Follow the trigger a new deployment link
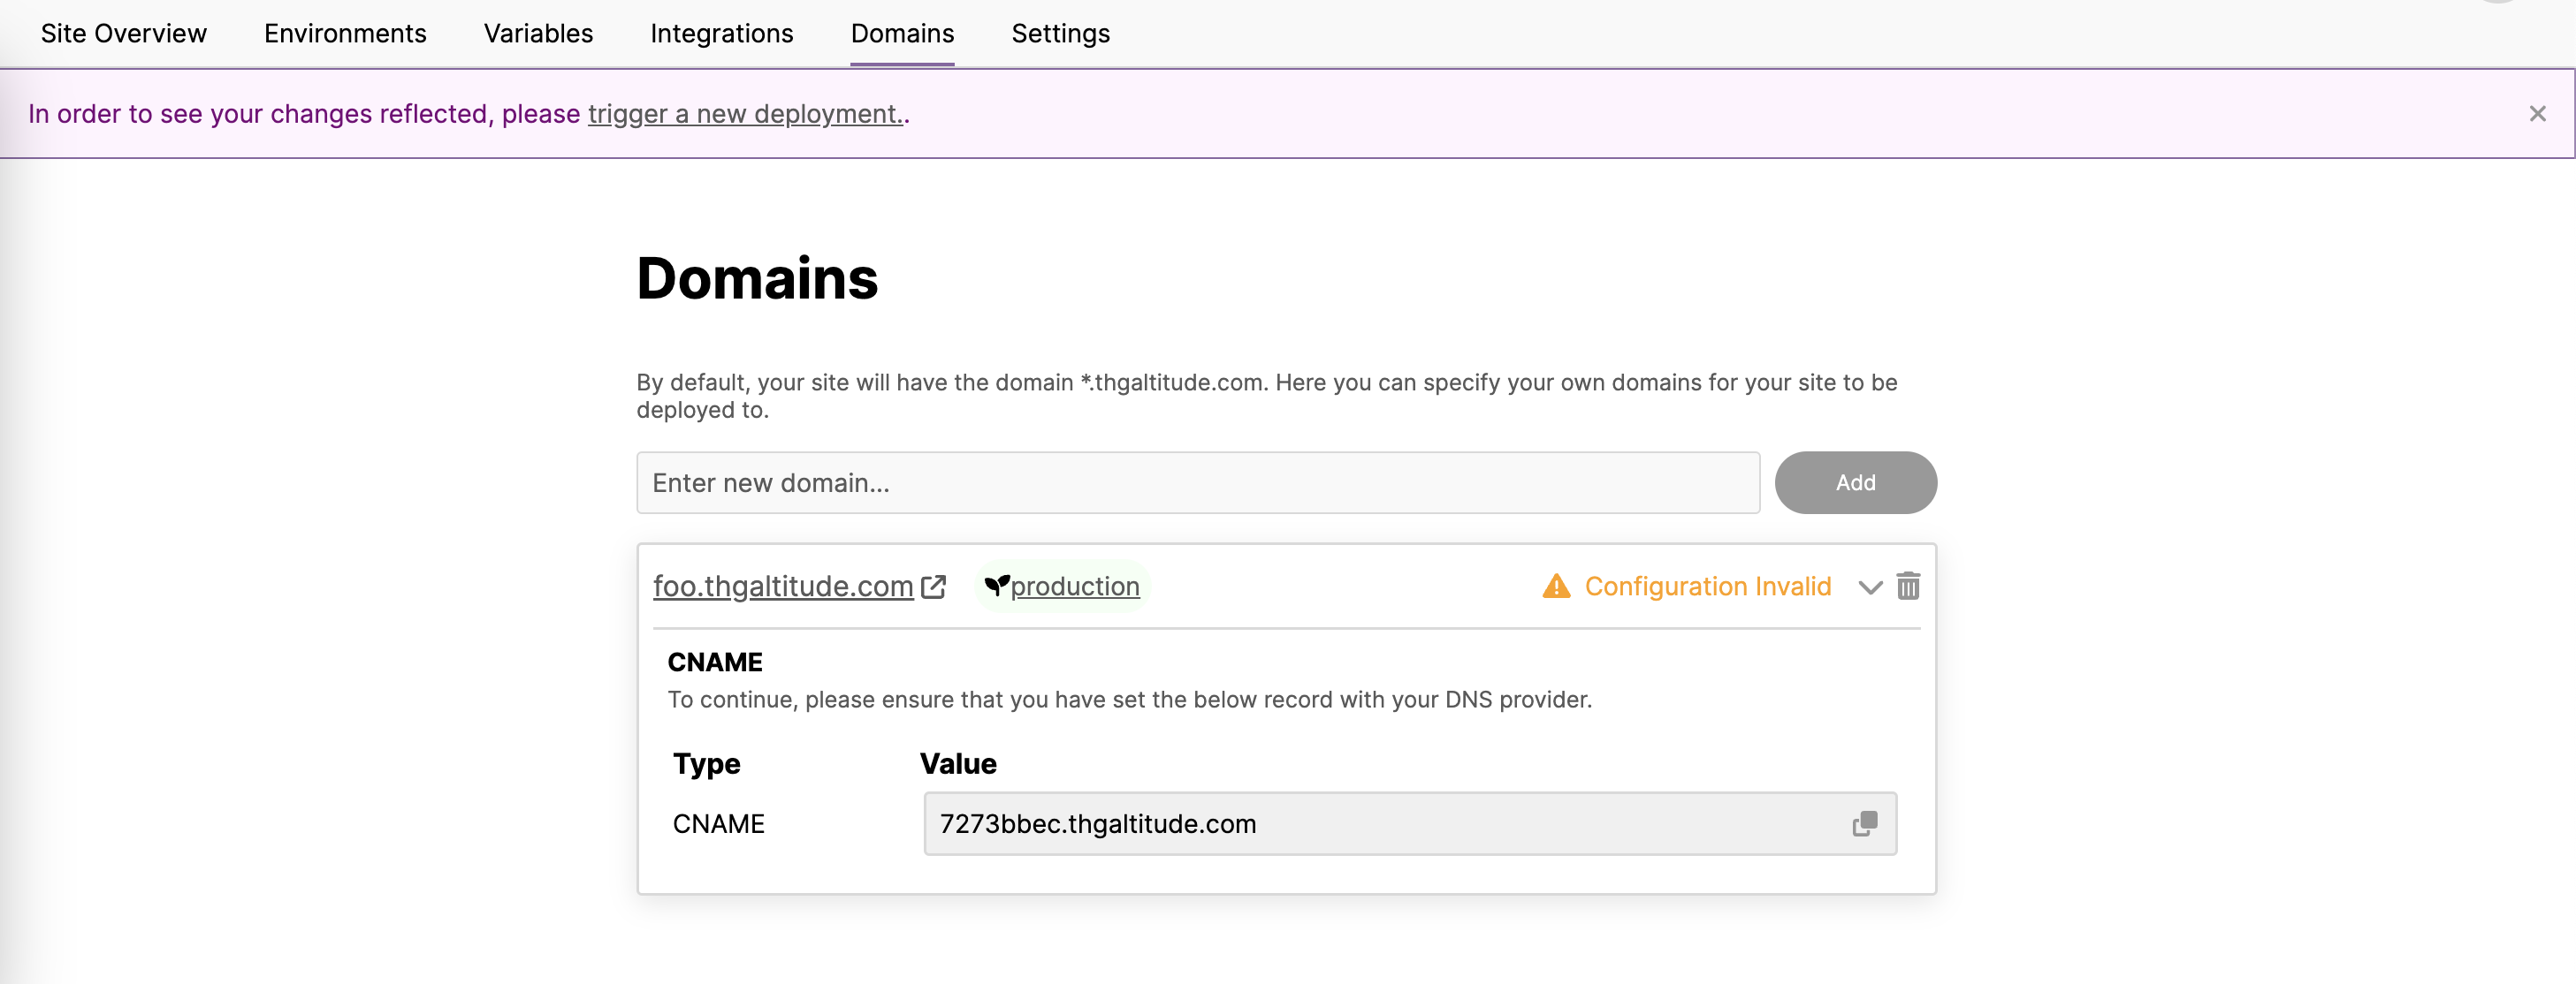Screen dimensions: 2576x984 745,114
